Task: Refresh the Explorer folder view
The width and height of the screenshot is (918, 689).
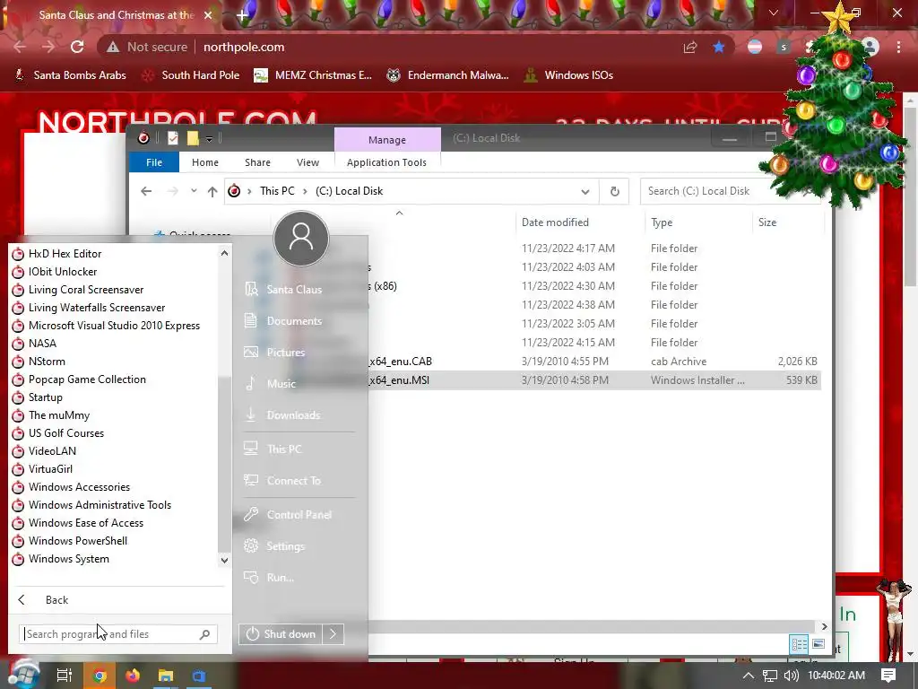Action: (614, 191)
